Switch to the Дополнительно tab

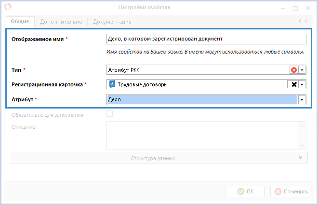coord(61,22)
